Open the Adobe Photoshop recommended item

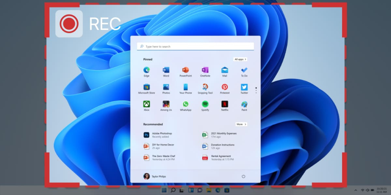(x=158, y=135)
